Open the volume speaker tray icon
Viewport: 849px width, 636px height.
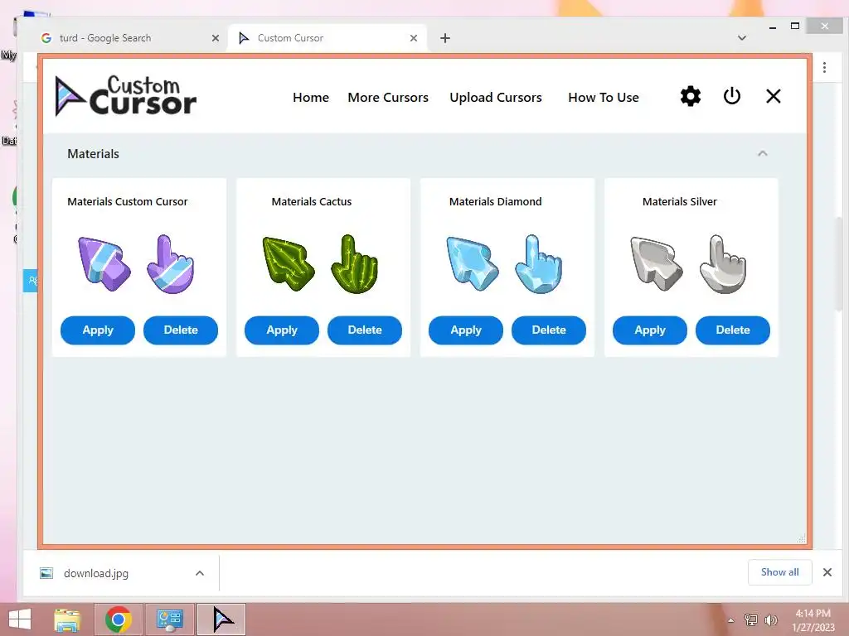point(770,619)
